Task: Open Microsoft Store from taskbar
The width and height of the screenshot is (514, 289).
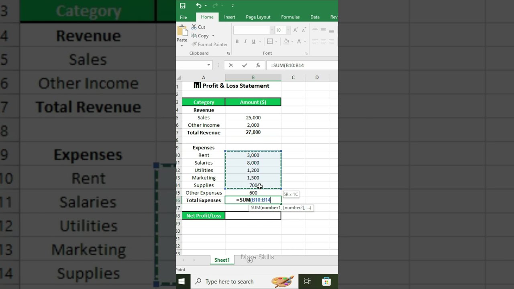Action: pyautogui.click(x=326, y=281)
